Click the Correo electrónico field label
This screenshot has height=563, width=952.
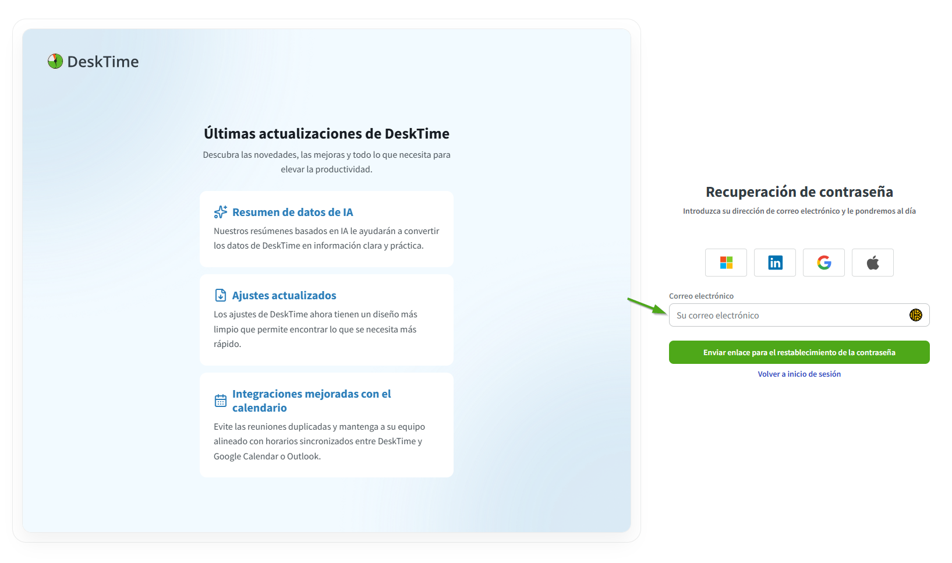click(701, 296)
